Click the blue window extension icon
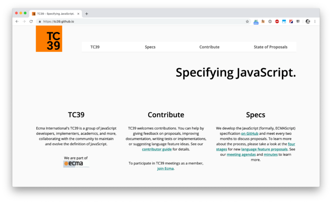The width and height of the screenshot is (332, 203). pos(284,21)
